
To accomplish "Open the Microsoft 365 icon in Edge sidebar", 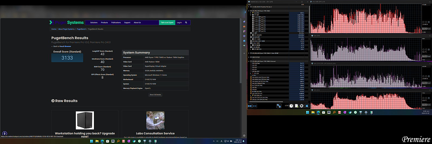I will click(x=244, y=36).
